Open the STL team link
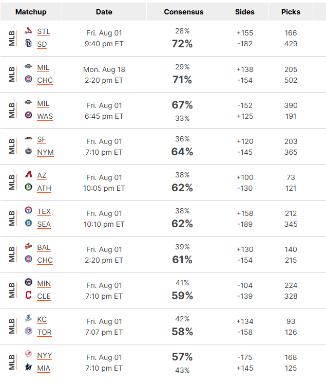The image size is (326, 382). click(44, 32)
